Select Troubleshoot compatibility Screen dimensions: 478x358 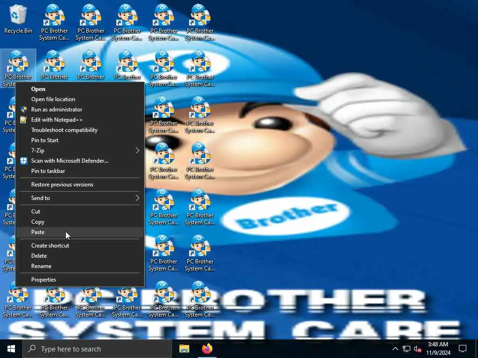pos(79,130)
